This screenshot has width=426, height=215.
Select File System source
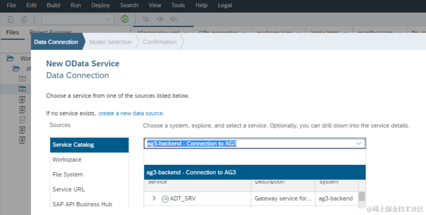(89, 175)
